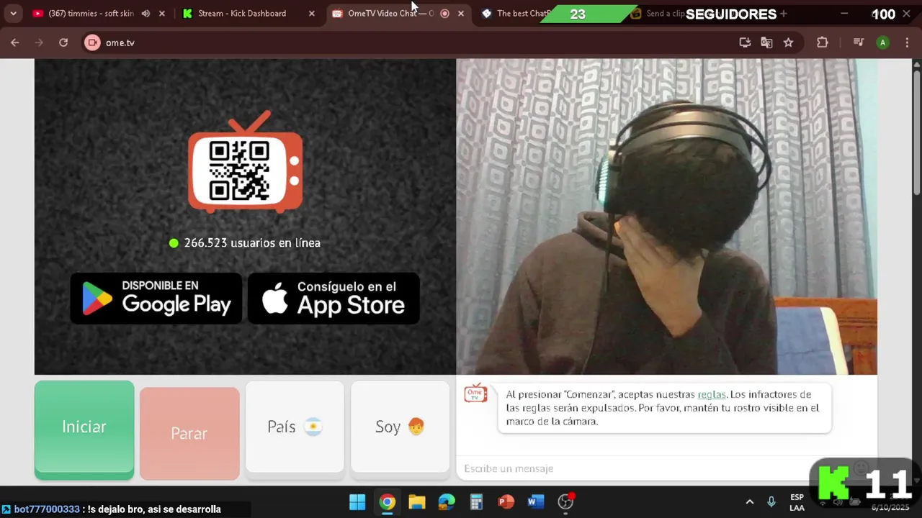Go back with the browser back arrow
The height and width of the screenshot is (518, 922).
pos(14,42)
